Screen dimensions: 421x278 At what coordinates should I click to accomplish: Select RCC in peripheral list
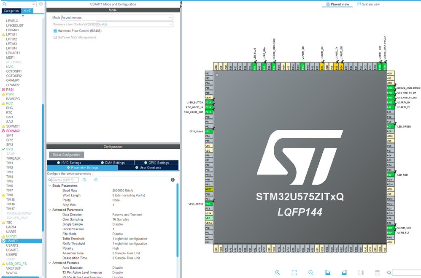tap(9, 103)
